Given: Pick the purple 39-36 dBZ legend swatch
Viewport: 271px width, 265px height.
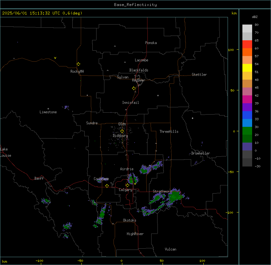Looking at the screenshot, I should pyautogui.click(x=247, y=107).
